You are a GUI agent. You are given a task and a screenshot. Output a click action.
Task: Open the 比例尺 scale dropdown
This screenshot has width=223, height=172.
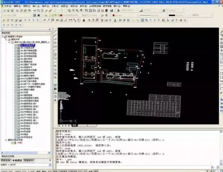click(50, 165)
